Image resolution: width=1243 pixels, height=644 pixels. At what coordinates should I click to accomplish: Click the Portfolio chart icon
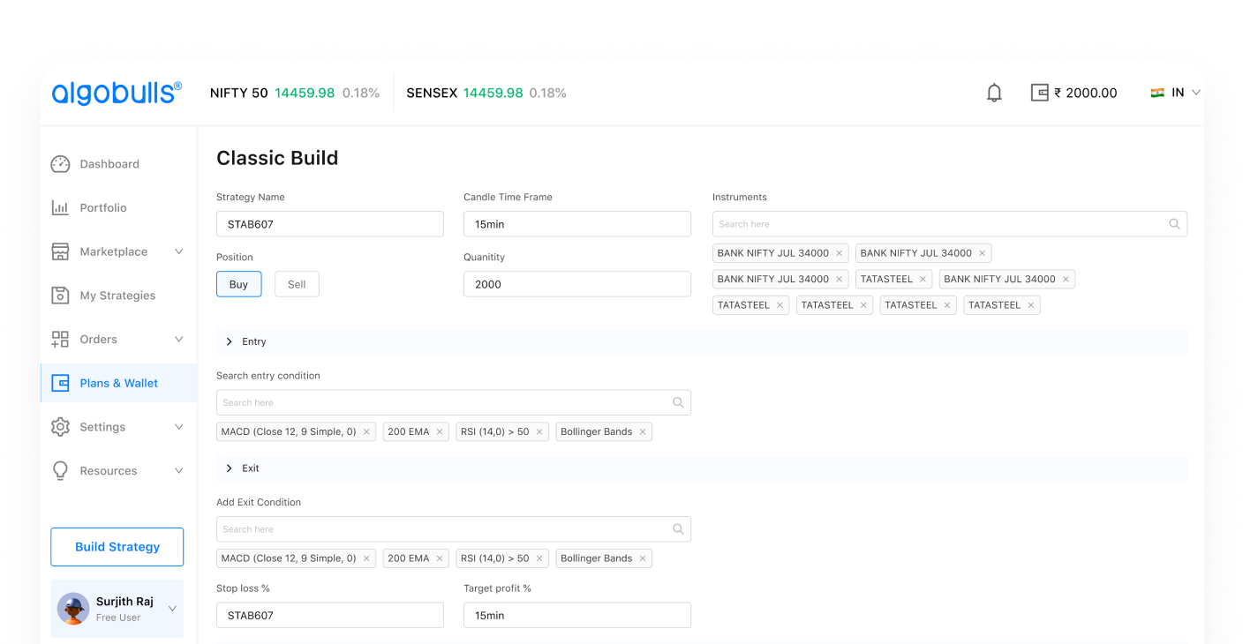coord(60,208)
